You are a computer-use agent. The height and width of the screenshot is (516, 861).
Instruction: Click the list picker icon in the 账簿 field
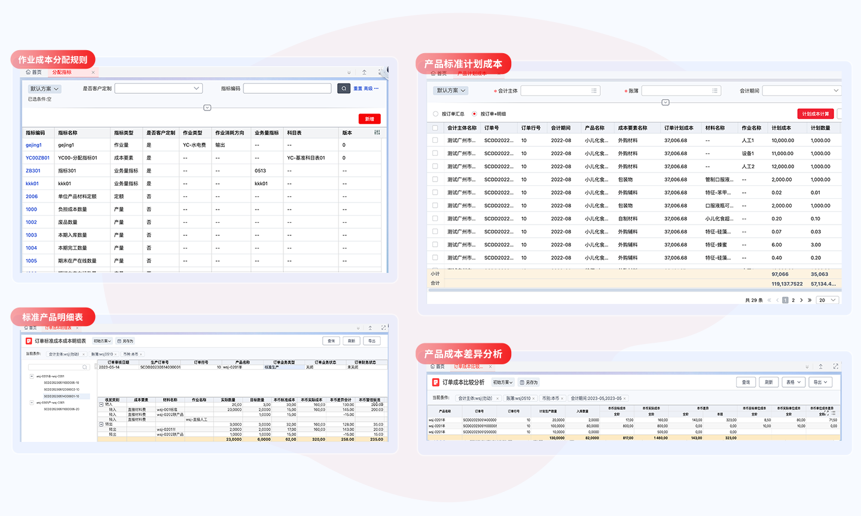[x=715, y=91]
